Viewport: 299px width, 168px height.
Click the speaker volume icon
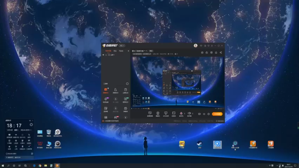coord(189,114)
